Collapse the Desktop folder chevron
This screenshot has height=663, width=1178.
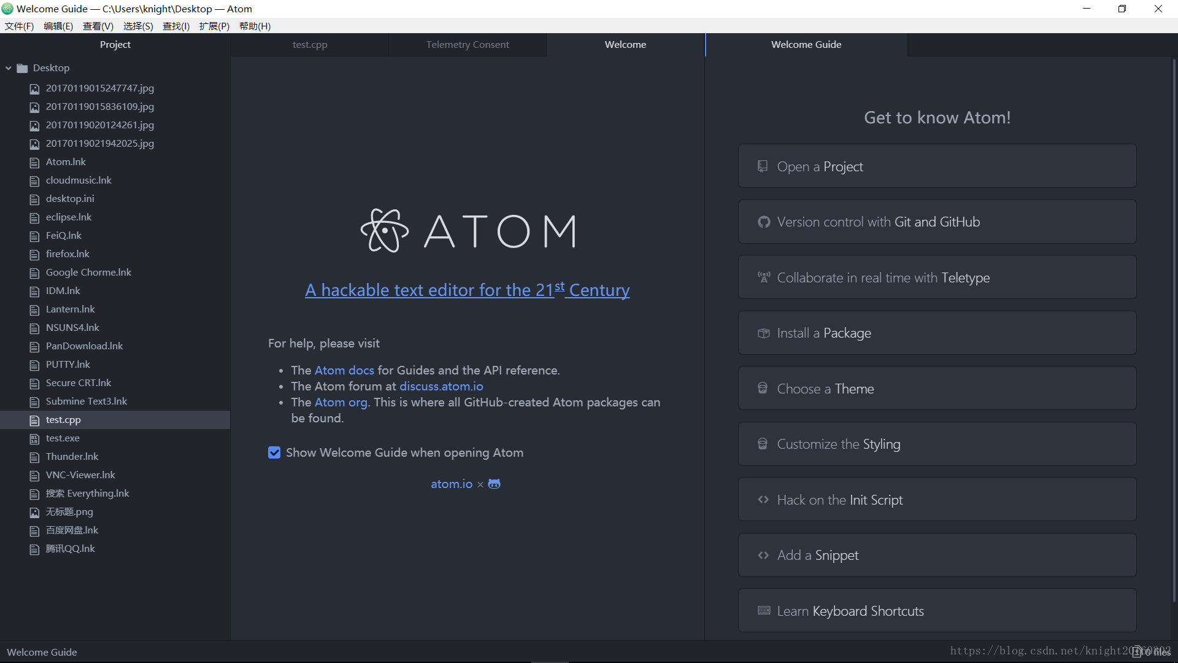pyautogui.click(x=9, y=68)
